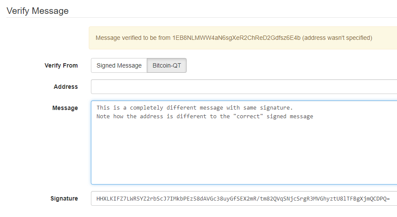Place cursor in first message line text

click(x=194, y=107)
